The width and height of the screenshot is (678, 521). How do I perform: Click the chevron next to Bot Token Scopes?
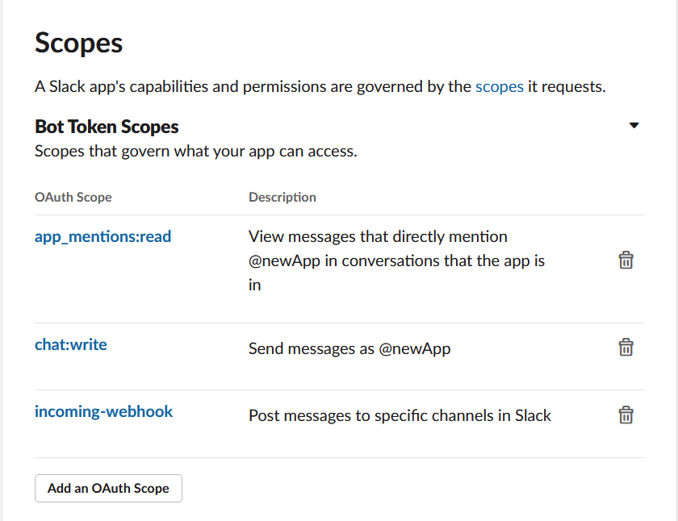point(634,125)
